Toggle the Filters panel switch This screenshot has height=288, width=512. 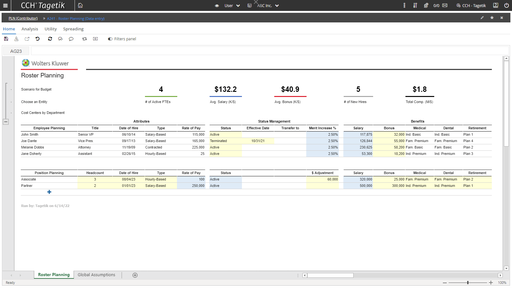tap(110, 39)
